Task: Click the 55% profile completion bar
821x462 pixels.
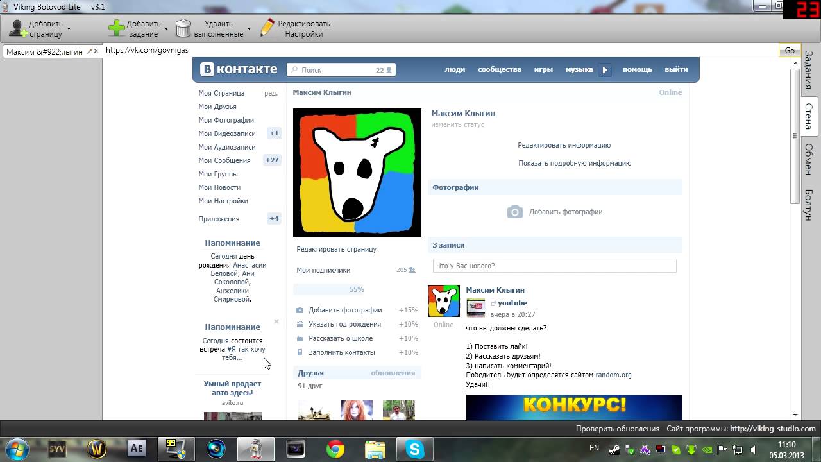Action: pyautogui.click(x=357, y=289)
